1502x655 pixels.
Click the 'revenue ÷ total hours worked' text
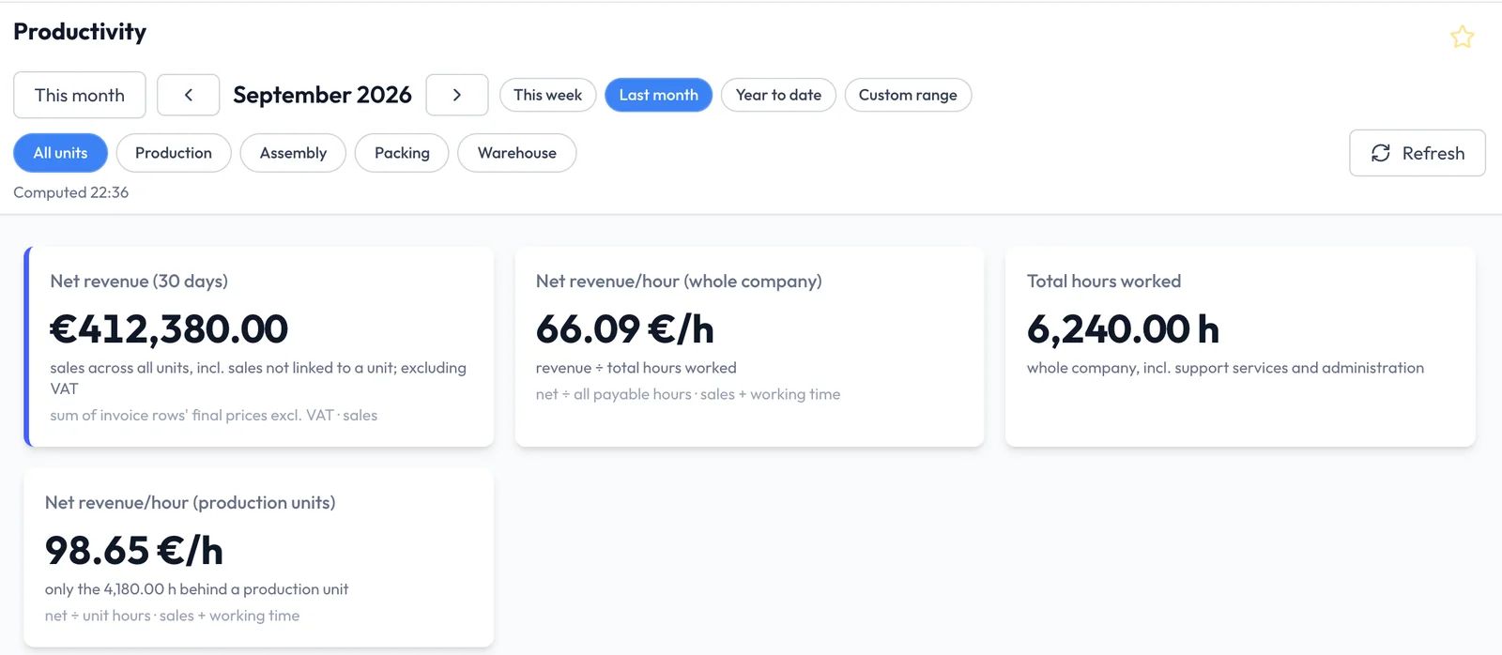(x=636, y=368)
